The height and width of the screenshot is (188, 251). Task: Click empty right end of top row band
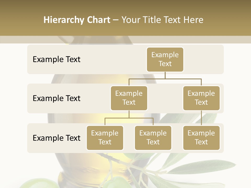tap(207, 60)
